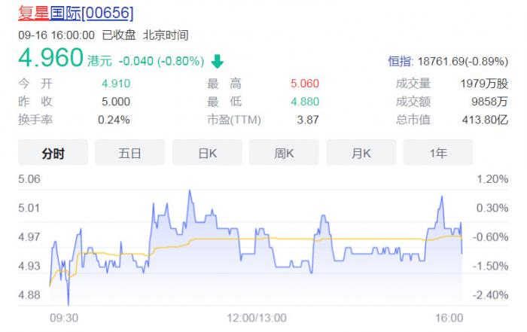Viewport: 527px width, 332px height.
Task: Click the 昨收 value 5.000
Action: pyautogui.click(x=116, y=102)
